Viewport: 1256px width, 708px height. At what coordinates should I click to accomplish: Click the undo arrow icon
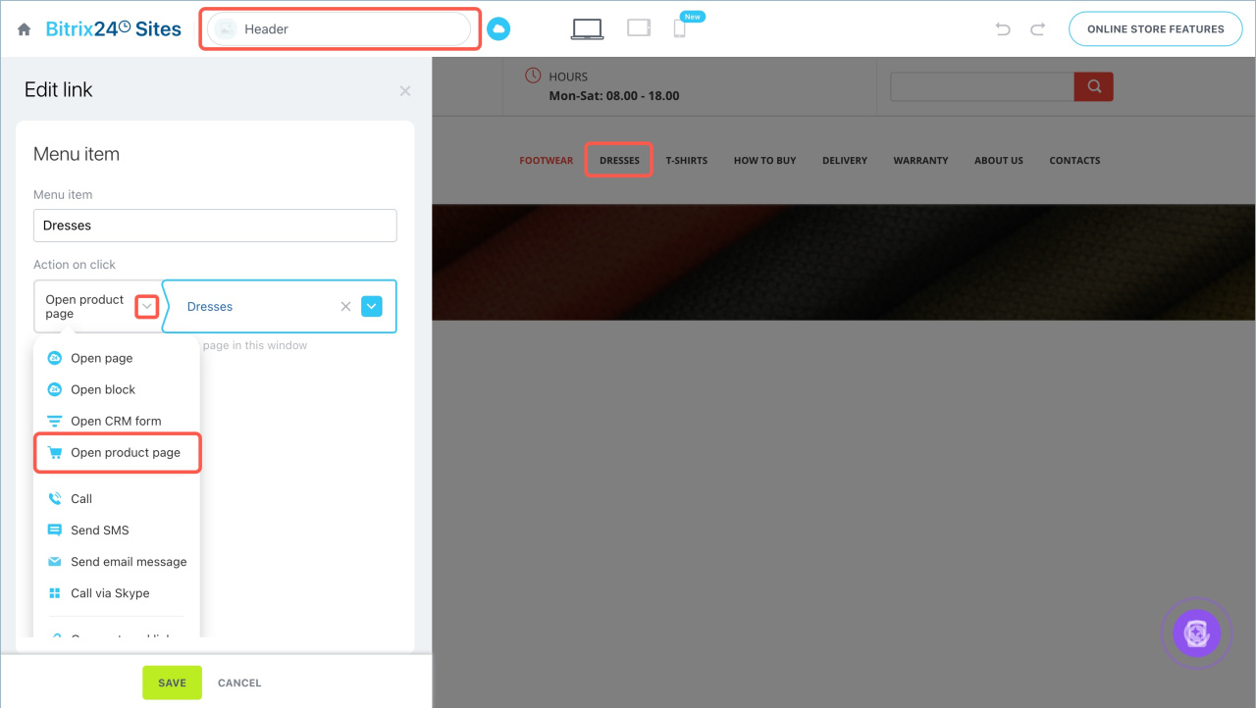tap(1003, 29)
